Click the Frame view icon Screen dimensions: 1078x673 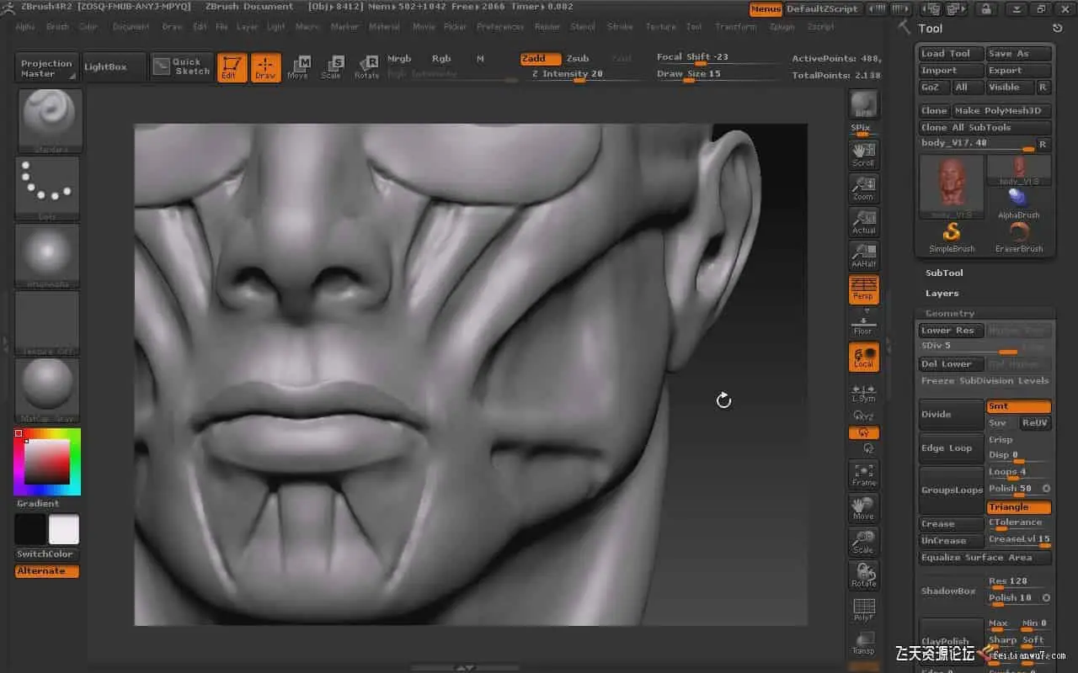pyautogui.click(x=863, y=474)
